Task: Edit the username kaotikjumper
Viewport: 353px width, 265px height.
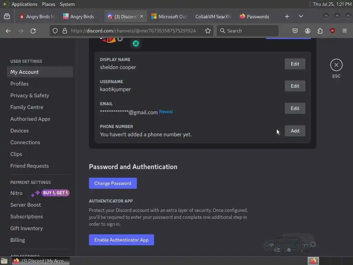Action: [x=295, y=86]
